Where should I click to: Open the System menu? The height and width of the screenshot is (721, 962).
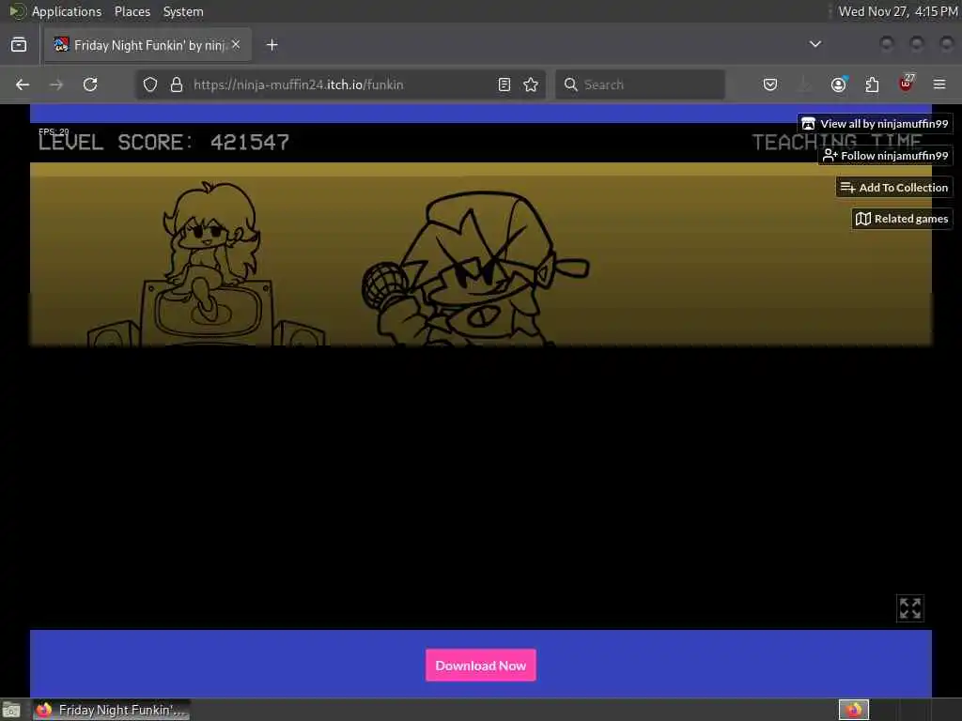(183, 11)
